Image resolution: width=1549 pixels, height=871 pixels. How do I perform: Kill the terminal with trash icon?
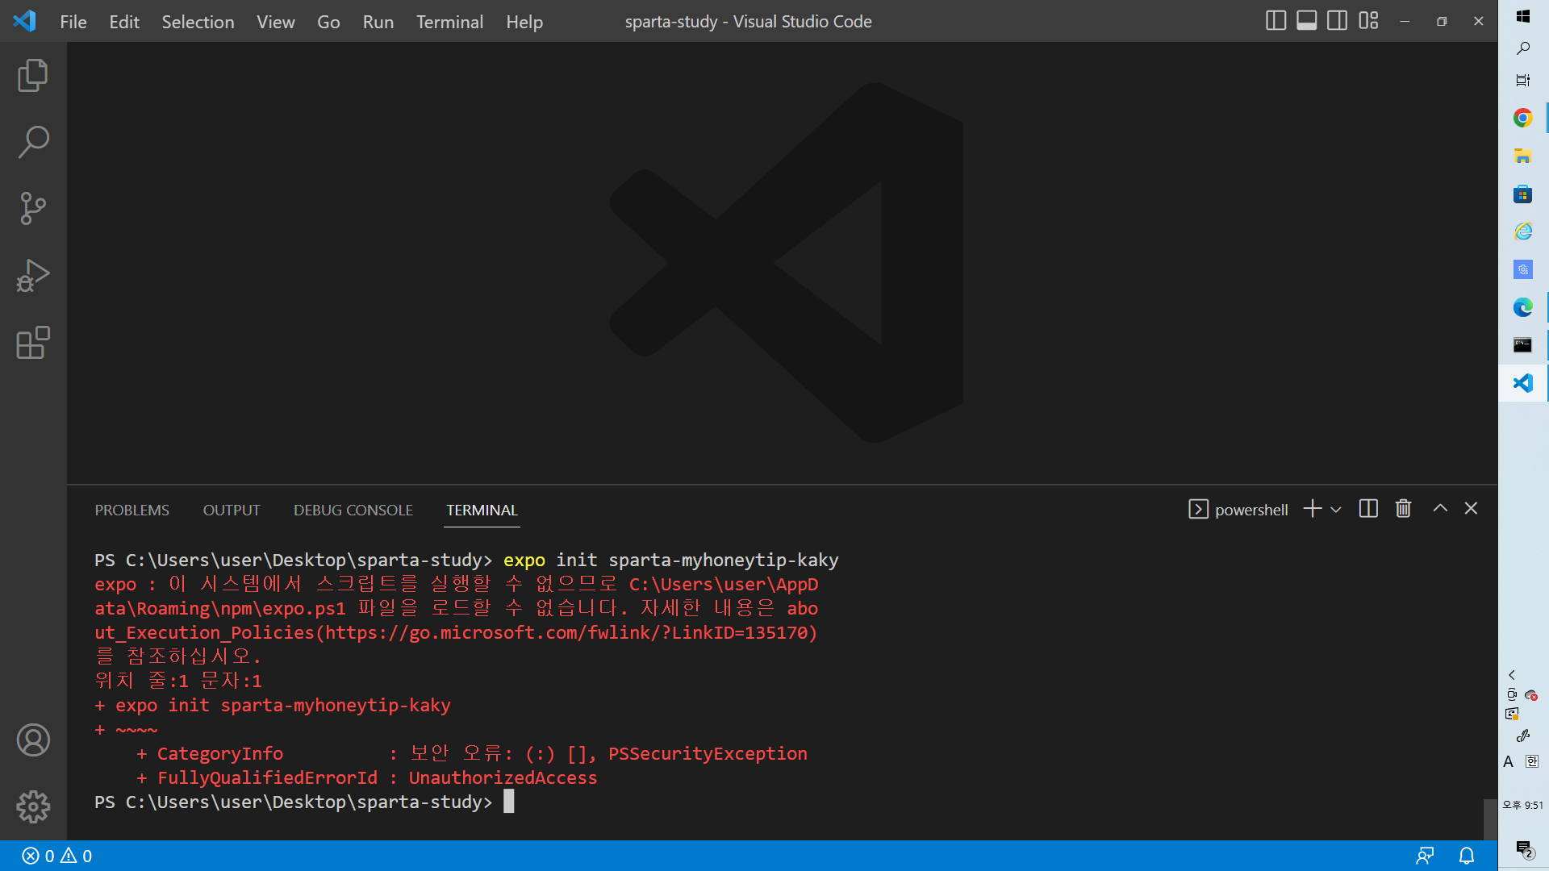click(1404, 509)
